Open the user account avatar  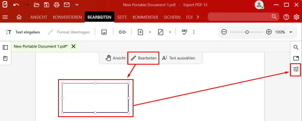[259, 5]
